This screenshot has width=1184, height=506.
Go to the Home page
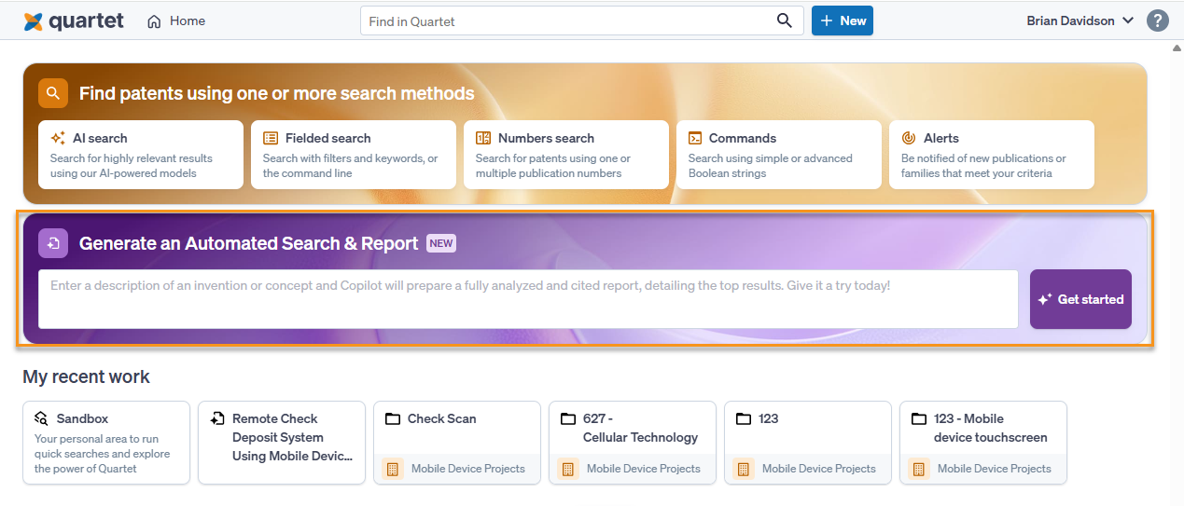[177, 21]
